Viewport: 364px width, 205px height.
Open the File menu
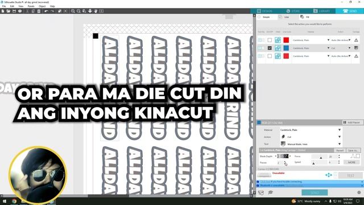tap(4, 6)
